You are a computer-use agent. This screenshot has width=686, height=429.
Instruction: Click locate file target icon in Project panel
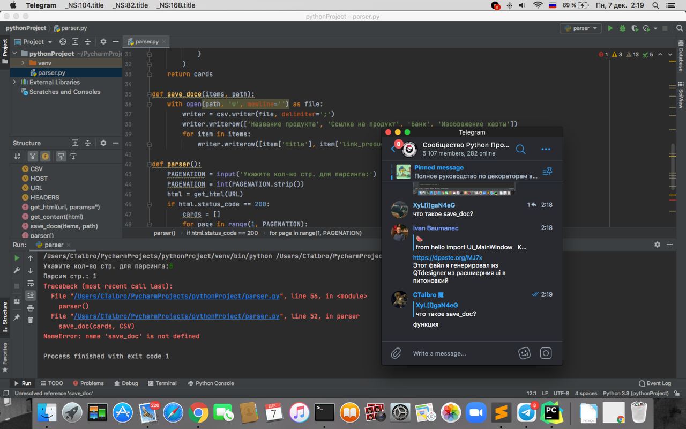click(x=63, y=41)
